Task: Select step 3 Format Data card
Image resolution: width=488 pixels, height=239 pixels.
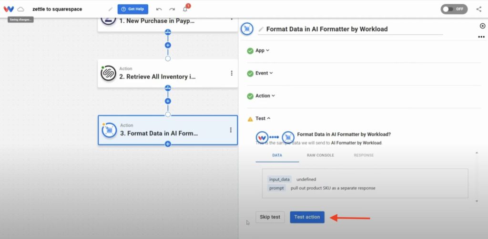Action: pyautogui.click(x=168, y=130)
